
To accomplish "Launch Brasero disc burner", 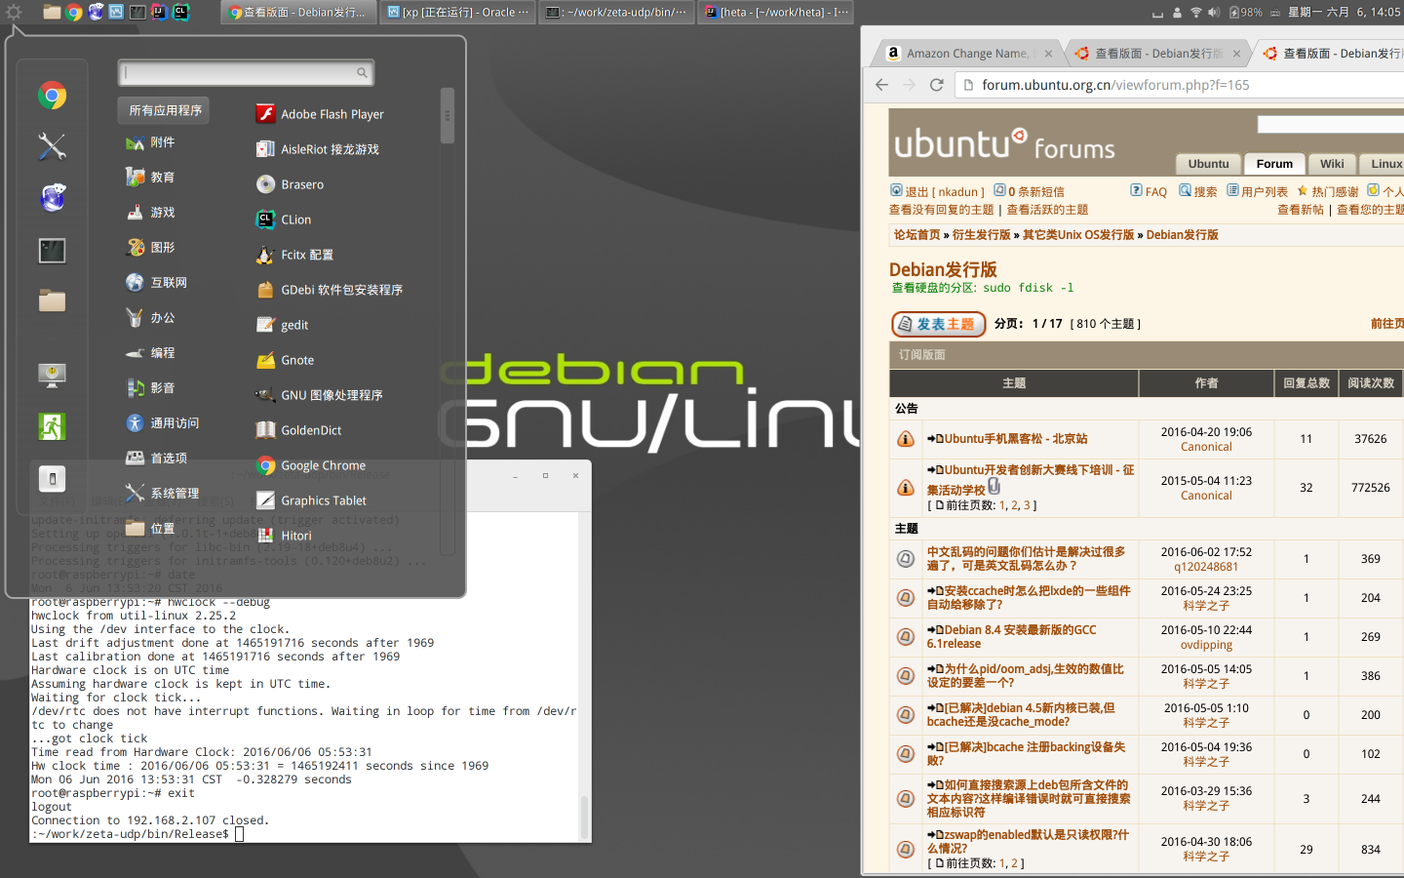I will 290,184.
